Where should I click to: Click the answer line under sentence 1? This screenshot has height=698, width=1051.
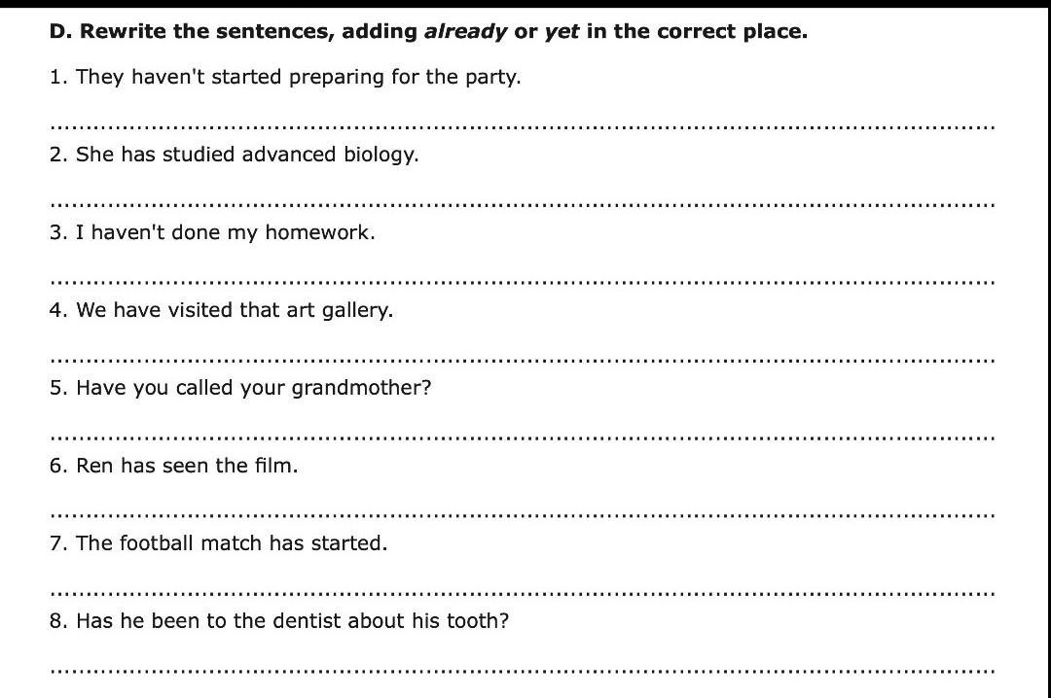point(522,126)
